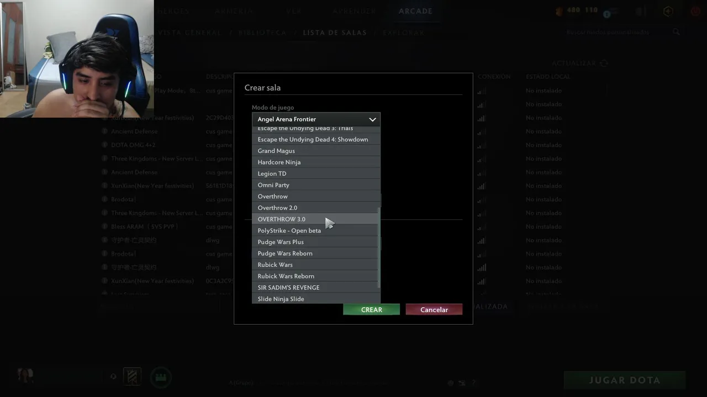Choose SIR SADIM'S REVENGE mode
This screenshot has width=707, height=397.
[316, 288]
